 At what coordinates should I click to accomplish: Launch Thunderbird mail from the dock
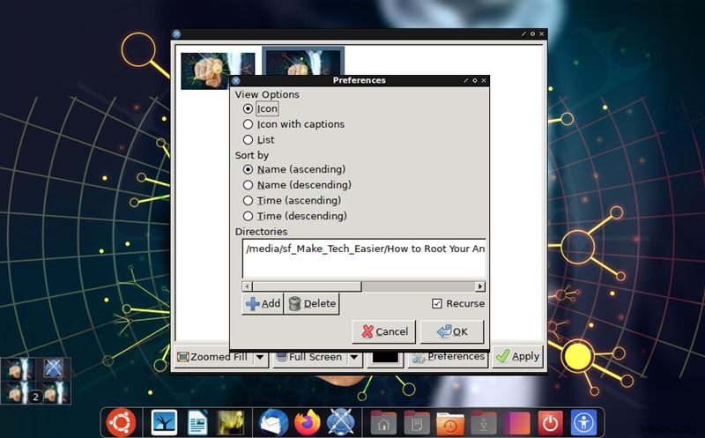tap(273, 423)
